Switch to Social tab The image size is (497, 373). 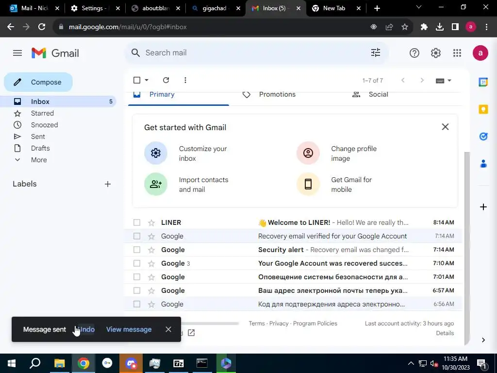tap(378, 94)
